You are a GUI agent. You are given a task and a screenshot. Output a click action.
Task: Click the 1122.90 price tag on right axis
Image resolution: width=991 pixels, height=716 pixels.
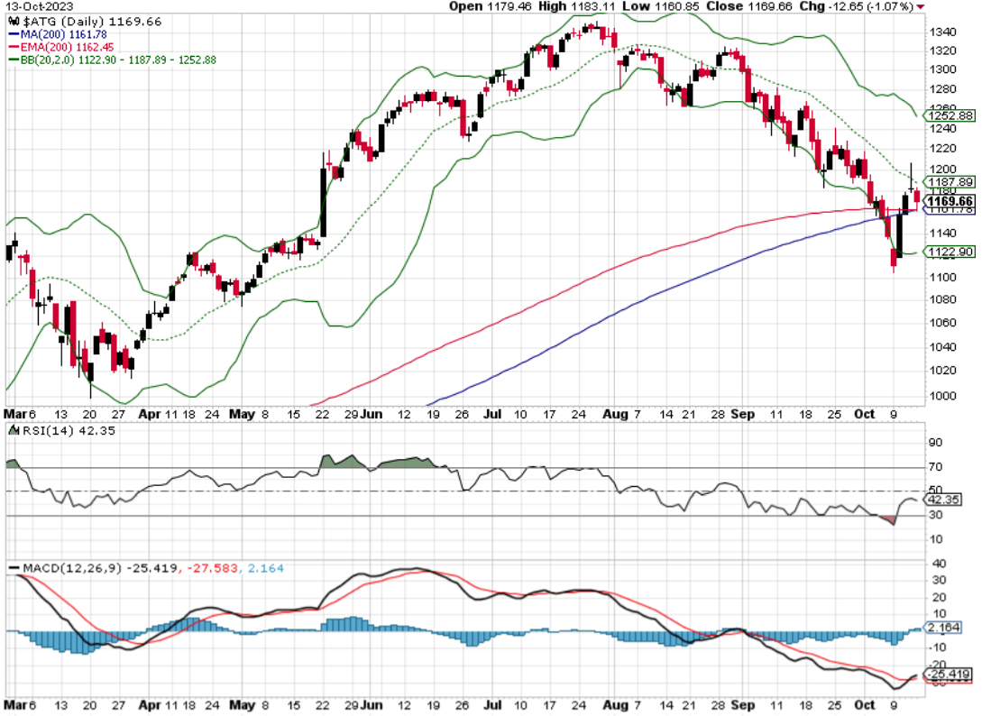(x=950, y=252)
